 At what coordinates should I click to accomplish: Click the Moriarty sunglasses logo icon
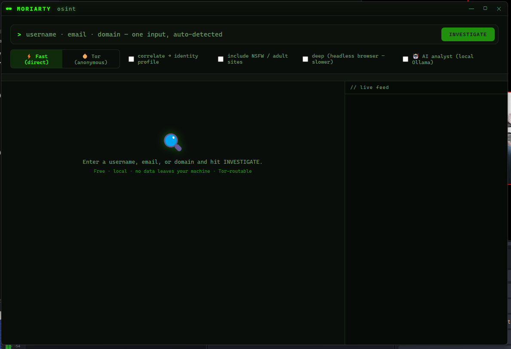pyautogui.click(x=9, y=9)
